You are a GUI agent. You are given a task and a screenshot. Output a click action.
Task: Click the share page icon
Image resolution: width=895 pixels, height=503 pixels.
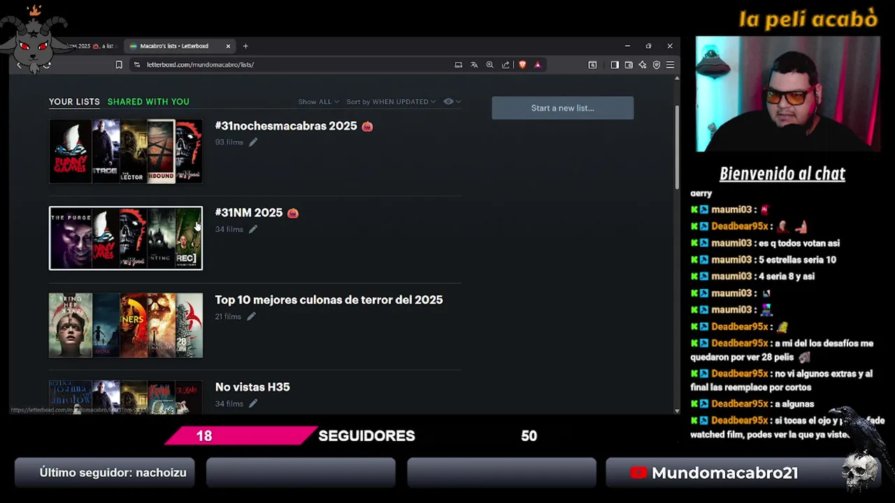coord(506,64)
